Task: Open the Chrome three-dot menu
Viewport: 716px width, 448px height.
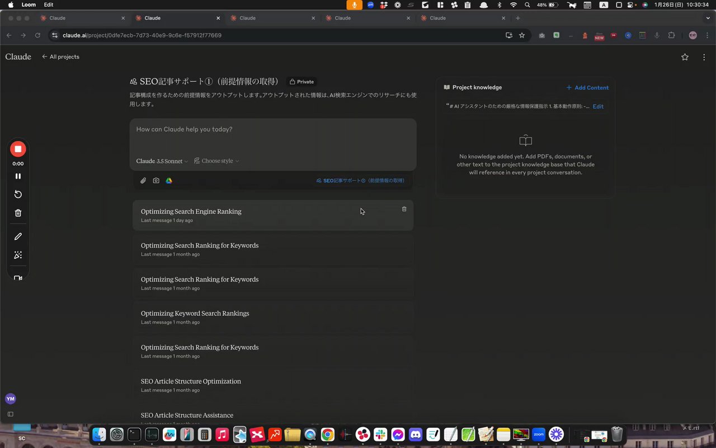Action: point(708,35)
